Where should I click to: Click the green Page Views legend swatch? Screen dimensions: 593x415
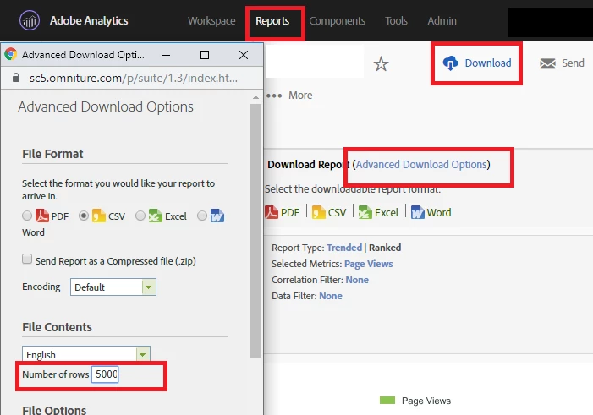pyautogui.click(x=387, y=401)
